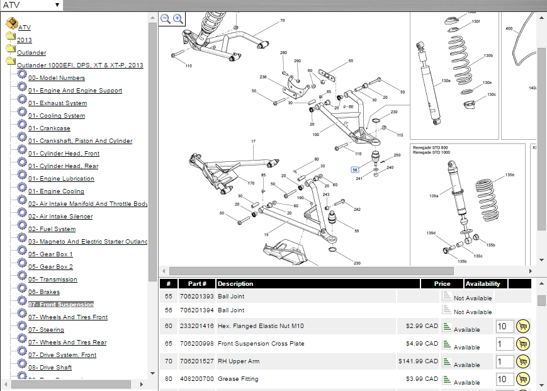Select 05- Transmission section
Image resolution: width=547 pixels, height=391 pixels.
point(53,279)
